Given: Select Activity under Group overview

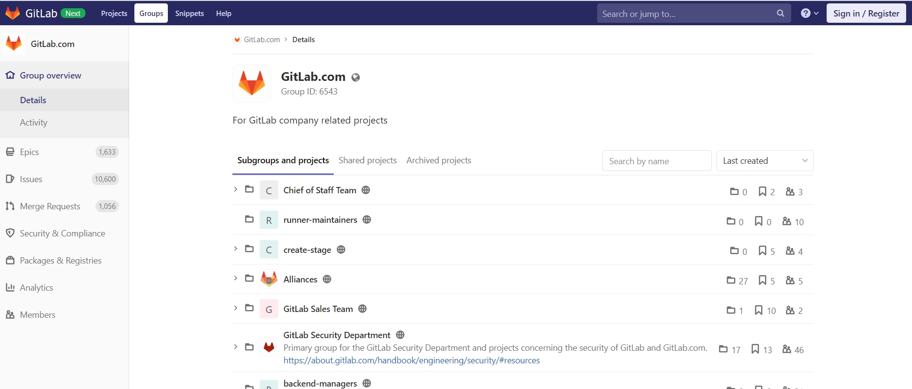Looking at the screenshot, I should pos(33,123).
